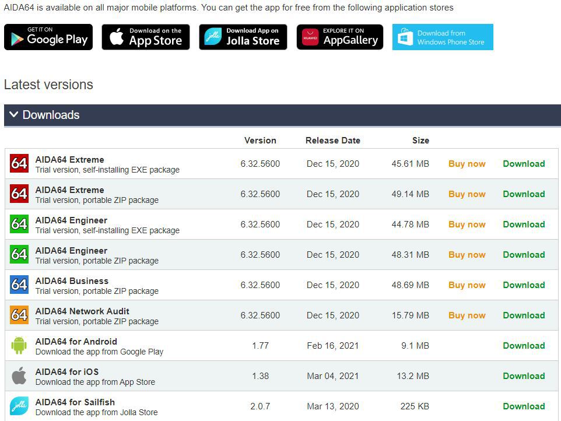
Task: Open the Jolla Store download badge
Action: click(243, 37)
